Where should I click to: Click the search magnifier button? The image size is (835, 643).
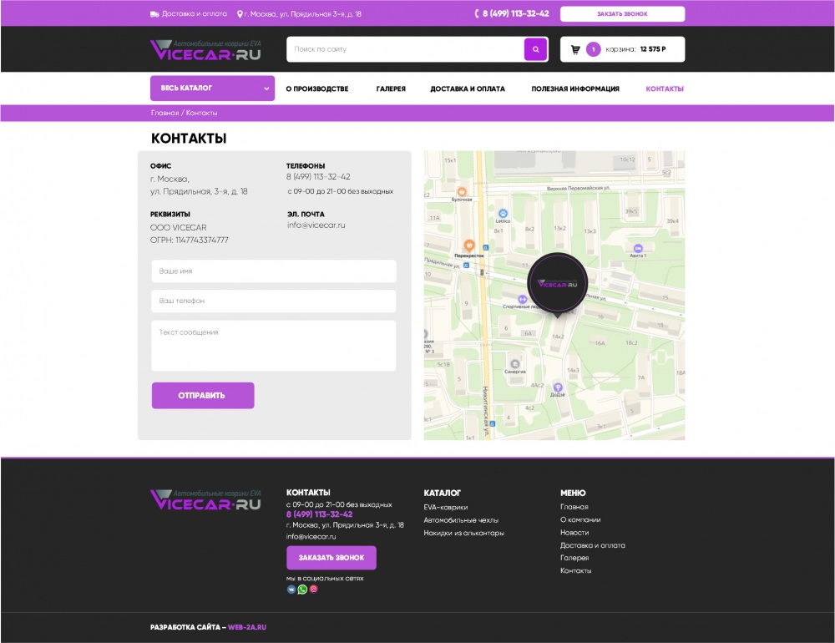[x=535, y=49]
